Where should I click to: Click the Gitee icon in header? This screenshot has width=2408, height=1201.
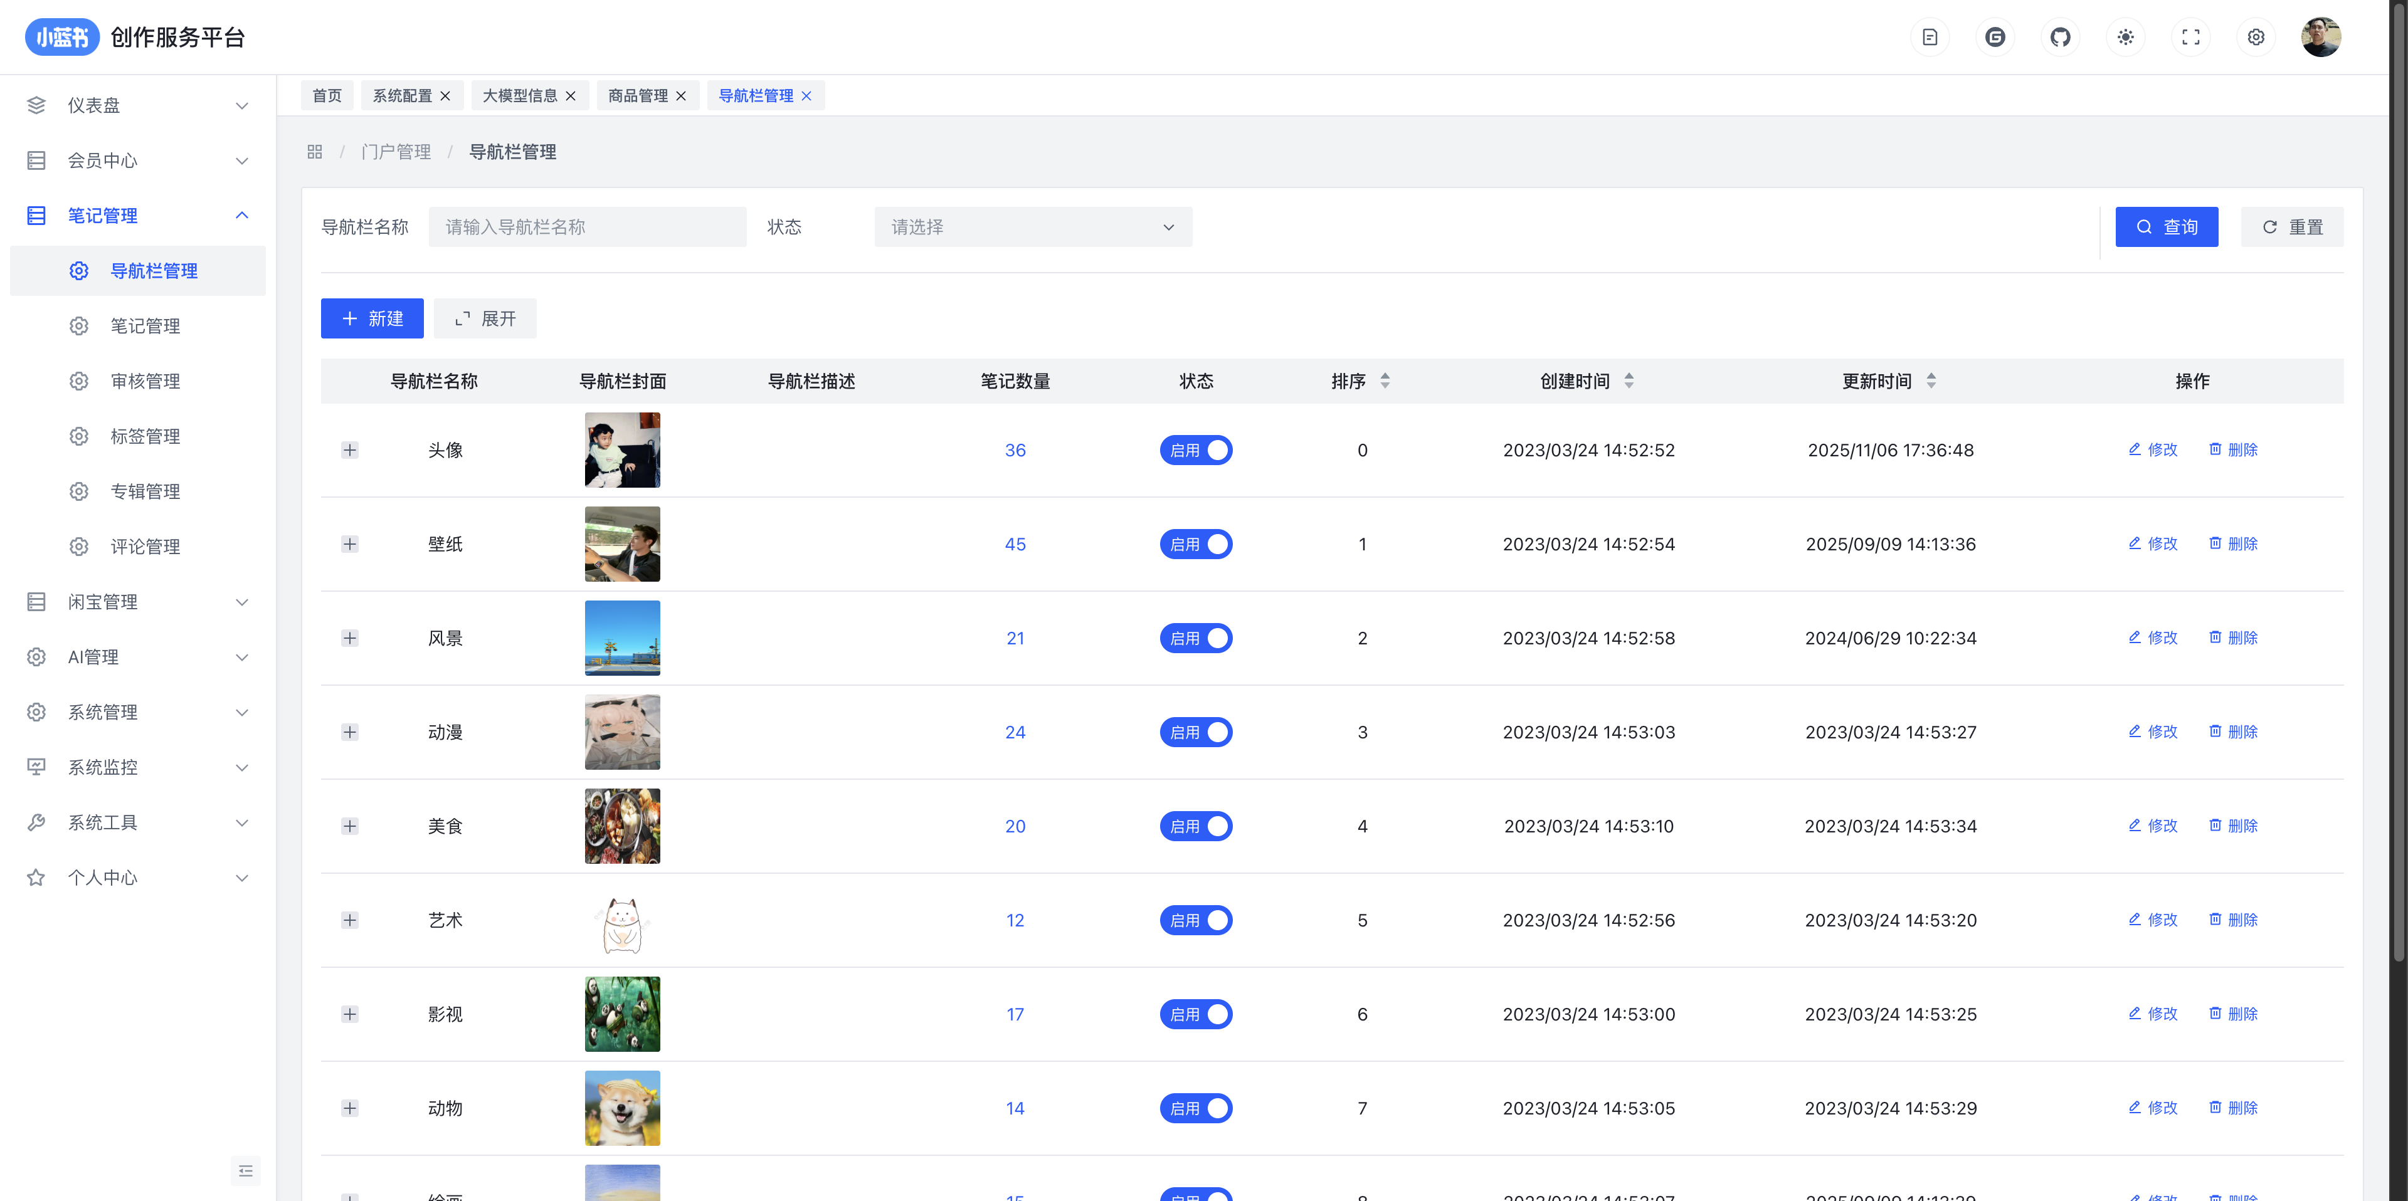tap(1995, 38)
